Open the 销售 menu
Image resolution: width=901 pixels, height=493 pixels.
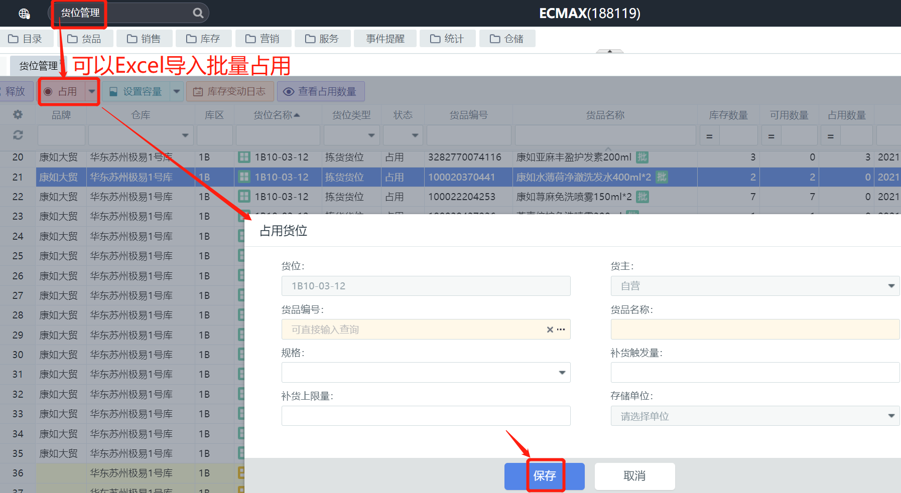click(x=144, y=39)
